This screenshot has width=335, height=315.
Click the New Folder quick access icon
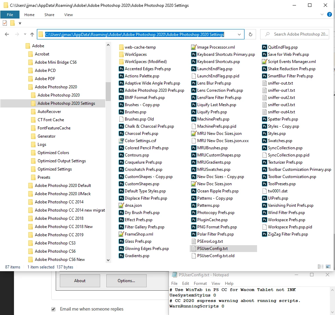[12, 23]
